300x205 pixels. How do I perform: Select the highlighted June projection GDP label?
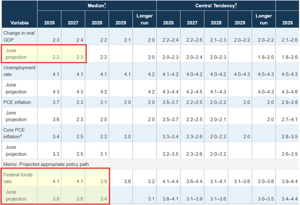16,54
